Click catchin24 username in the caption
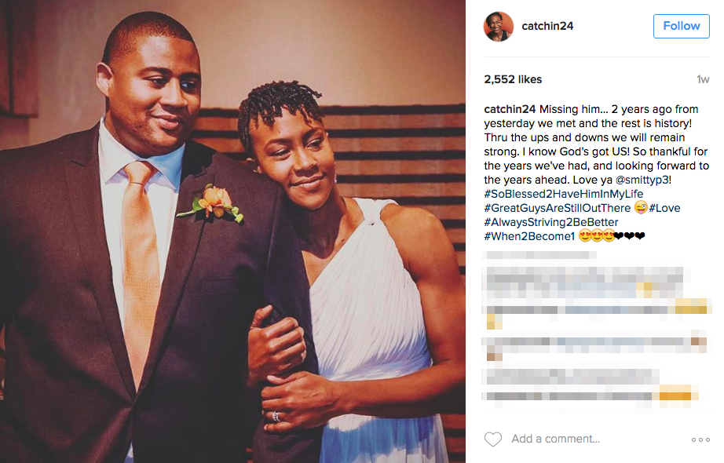724x463 pixels. tap(510, 109)
